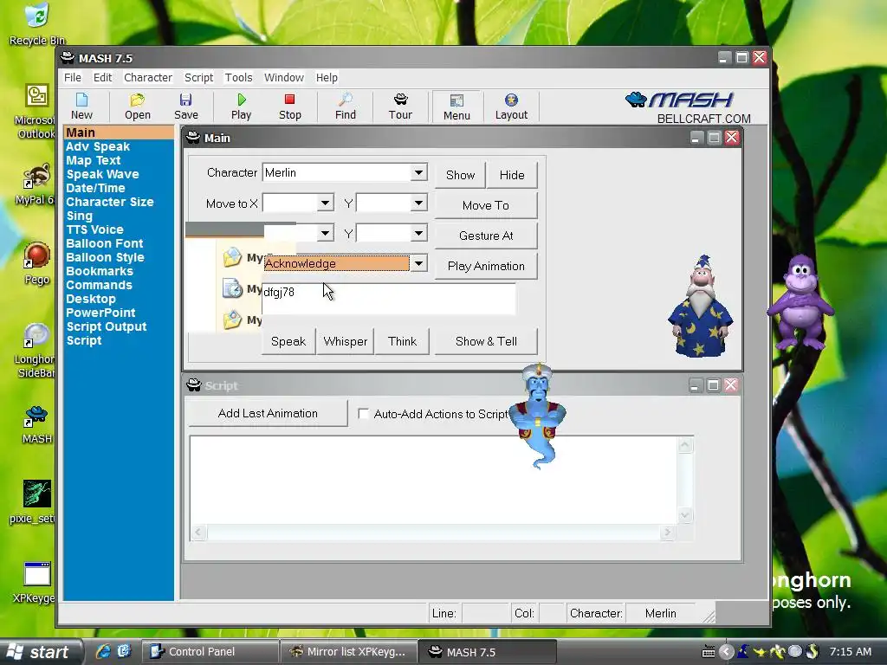
Task: Select the MyPal desktop shortcut
Action: point(35,184)
